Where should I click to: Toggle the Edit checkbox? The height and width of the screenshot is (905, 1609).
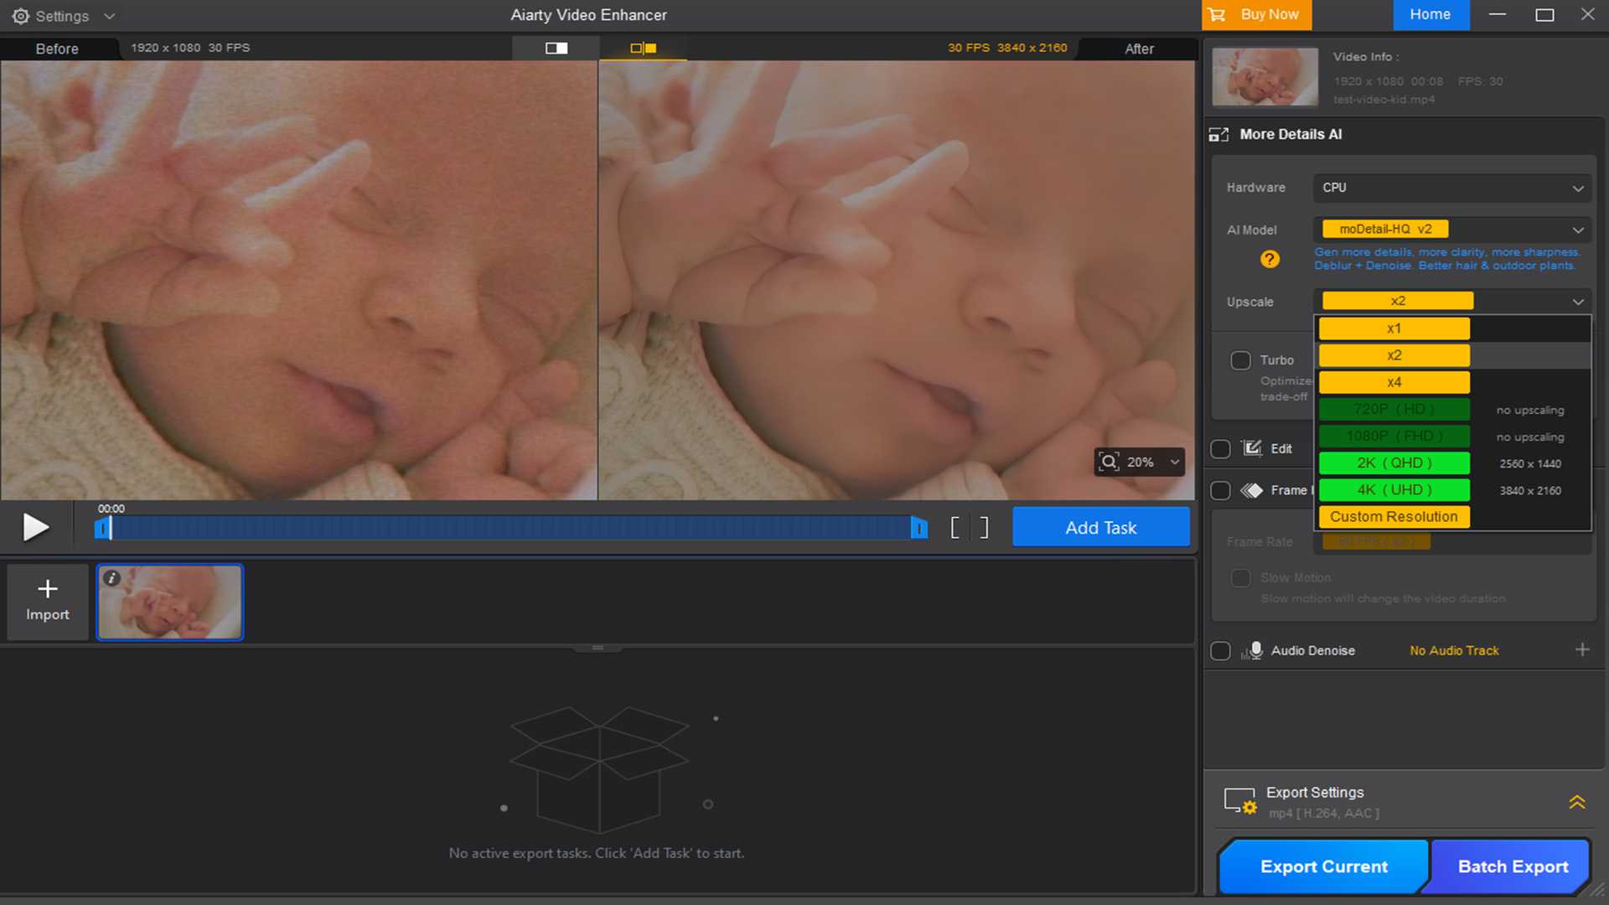[x=1220, y=449]
